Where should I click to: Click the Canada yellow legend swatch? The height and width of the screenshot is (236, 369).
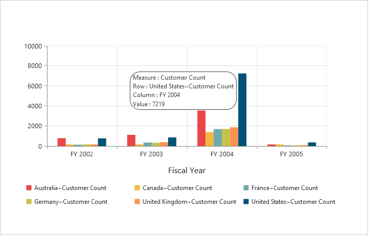pyautogui.click(x=137, y=188)
